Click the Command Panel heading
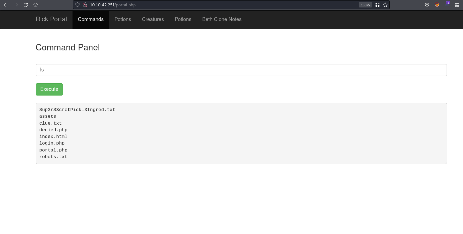463x234 pixels. (x=68, y=47)
